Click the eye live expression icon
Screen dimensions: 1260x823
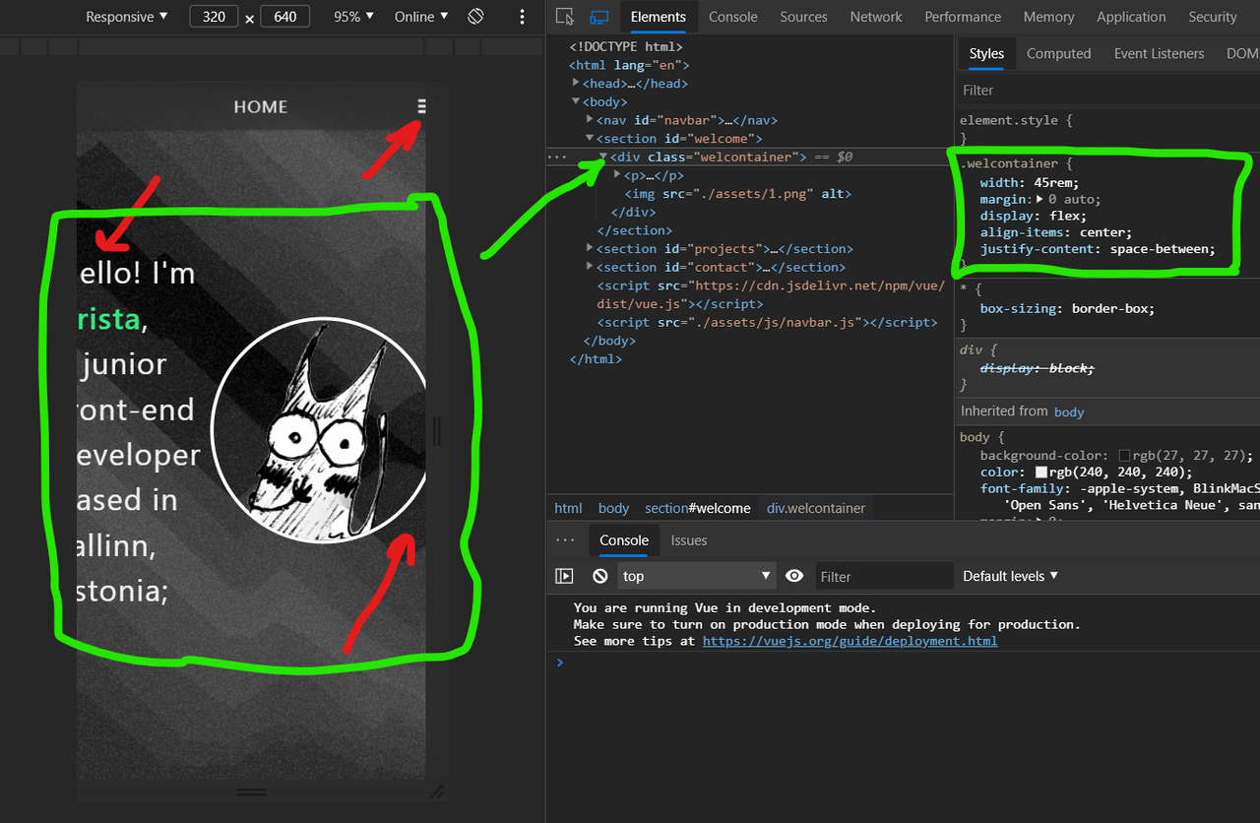(794, 576)
